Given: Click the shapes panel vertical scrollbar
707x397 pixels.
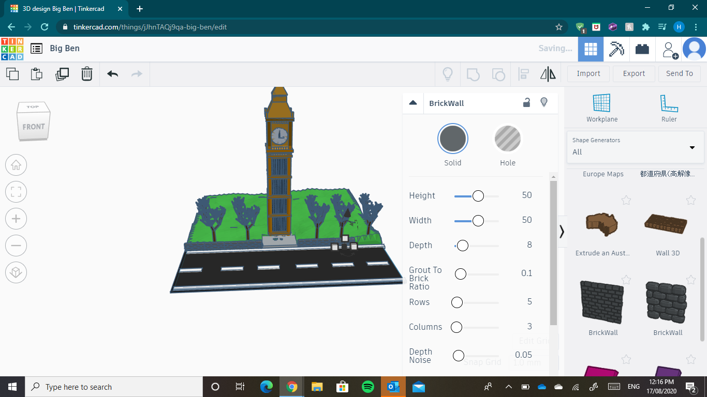Looking at the screenshot, I should pyautogui.click(x=702, y=289).
